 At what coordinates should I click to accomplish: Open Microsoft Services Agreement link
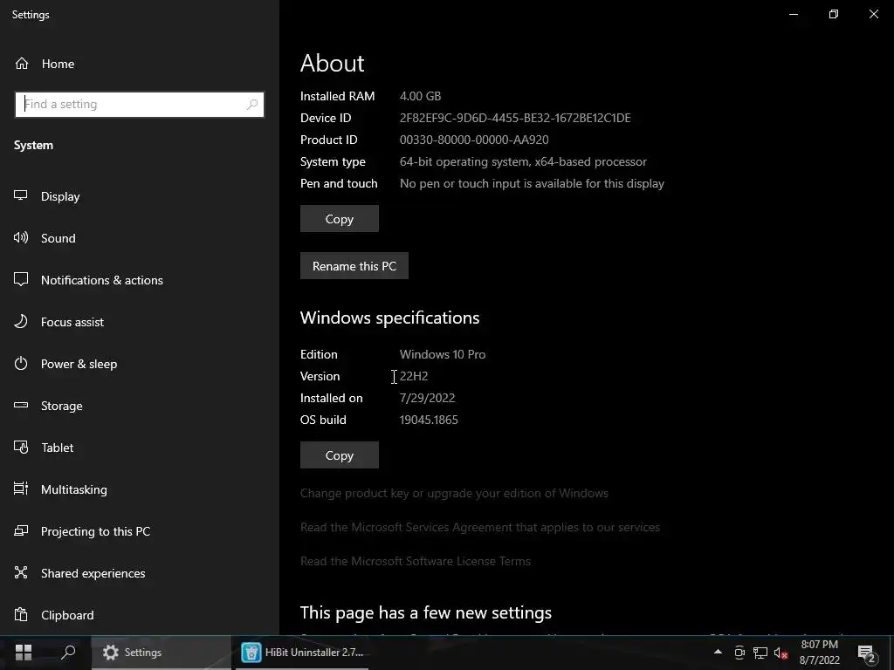point(480,528)
